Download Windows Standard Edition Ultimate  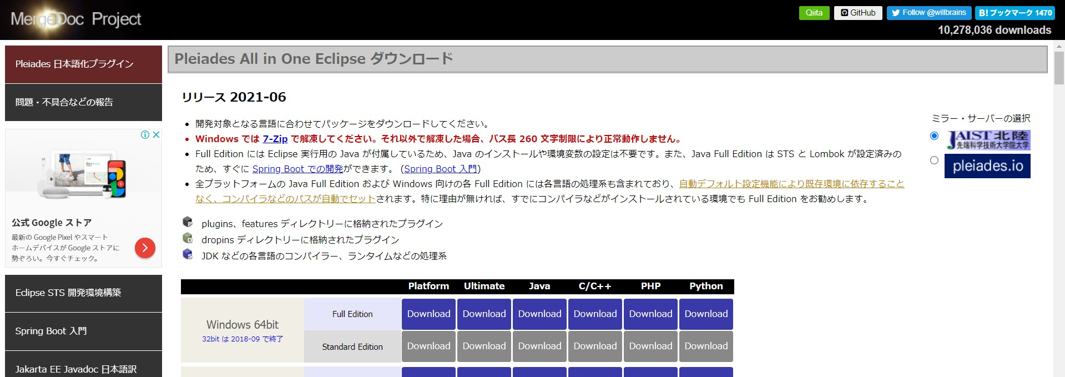(484, 346)
